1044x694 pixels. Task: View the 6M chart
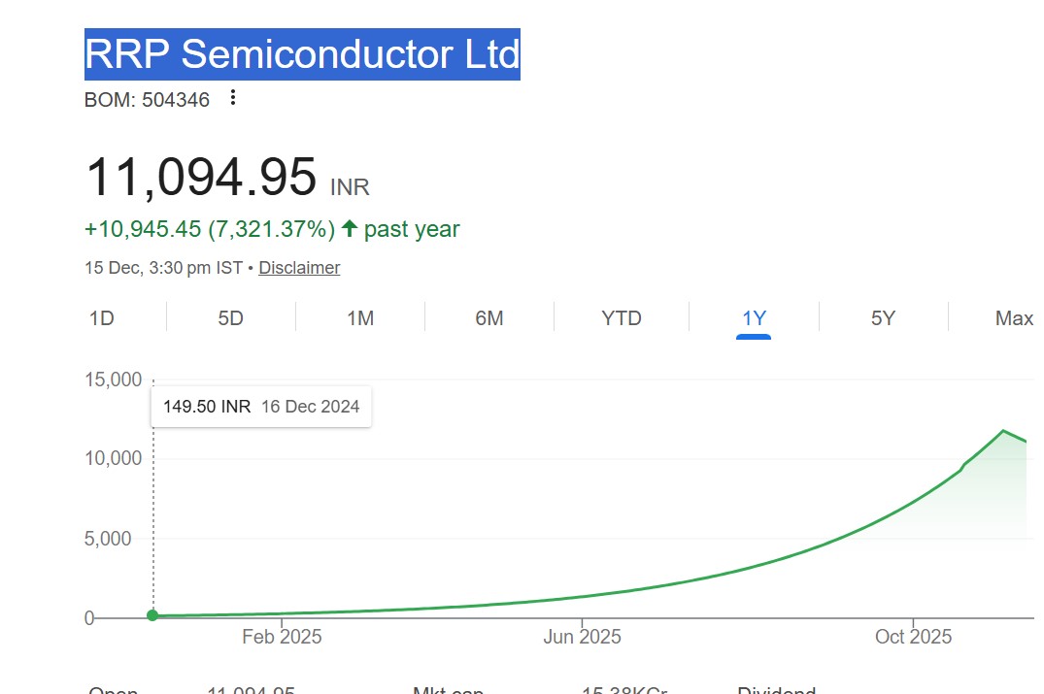pos(489,317)
